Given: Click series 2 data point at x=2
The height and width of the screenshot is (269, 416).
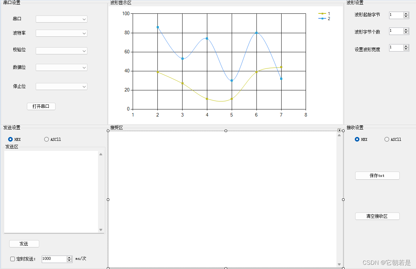Looking at the screenshot, I should coord(158,27).
